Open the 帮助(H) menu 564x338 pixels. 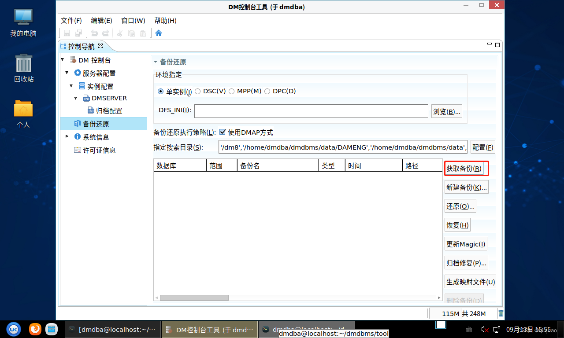pyautogui.click(x=165, y=21)
